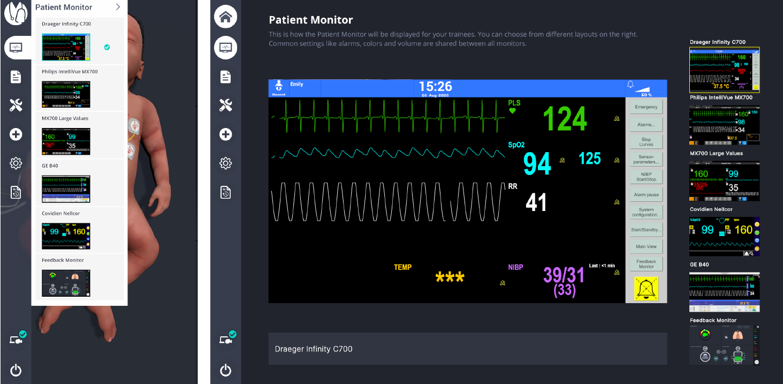Image resolution: width=783 pixels, height=384 pixels.
Task: Click the bell icon on the monitor header
Action: [631, 85]
